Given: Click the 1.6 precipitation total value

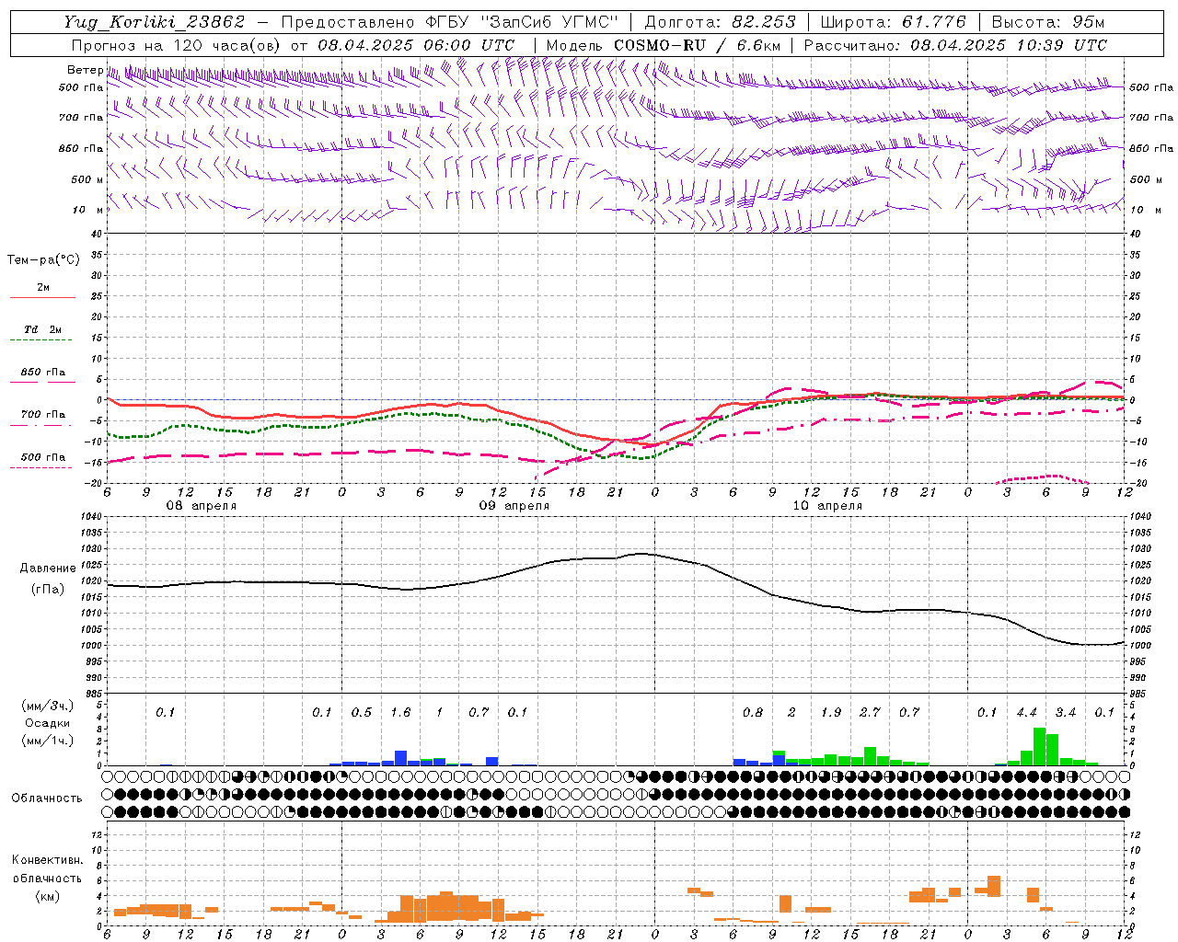Looking at the screenshot, I should coord(400,712).
